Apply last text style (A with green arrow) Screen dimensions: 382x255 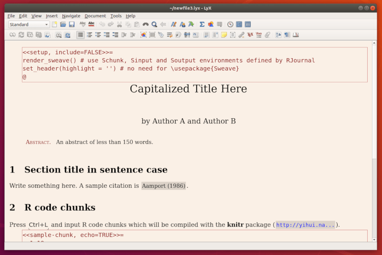click(191, 24)
